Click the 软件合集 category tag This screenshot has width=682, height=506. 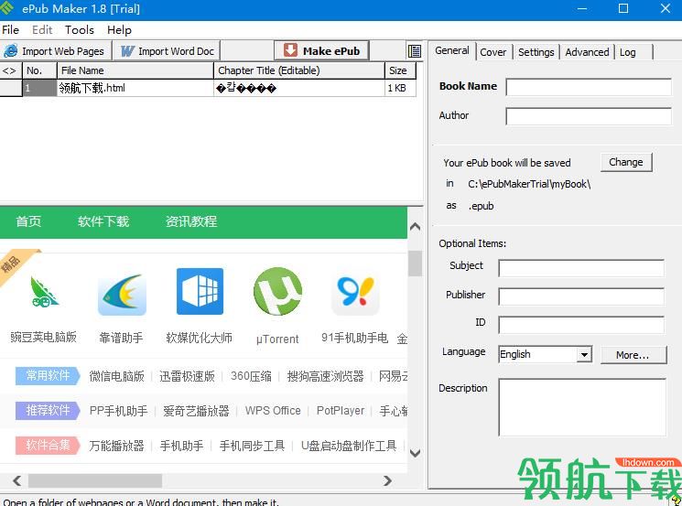48,445
